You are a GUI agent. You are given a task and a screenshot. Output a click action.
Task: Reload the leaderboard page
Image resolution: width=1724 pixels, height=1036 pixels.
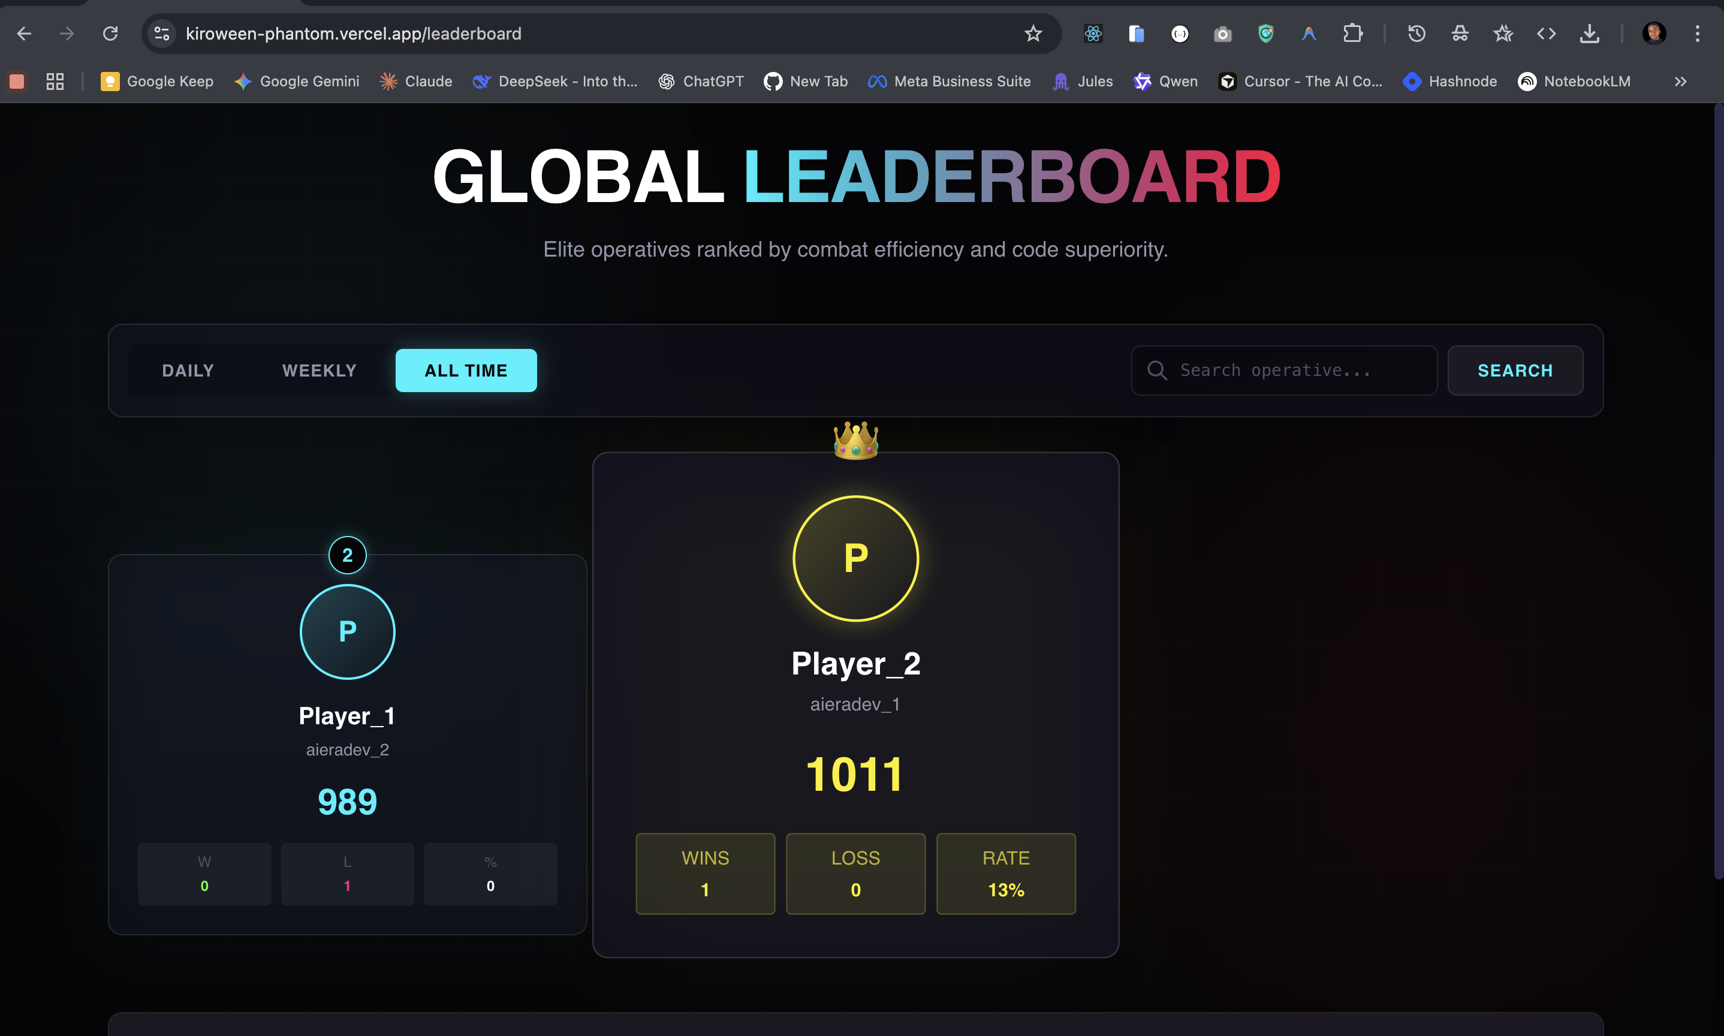110,34
